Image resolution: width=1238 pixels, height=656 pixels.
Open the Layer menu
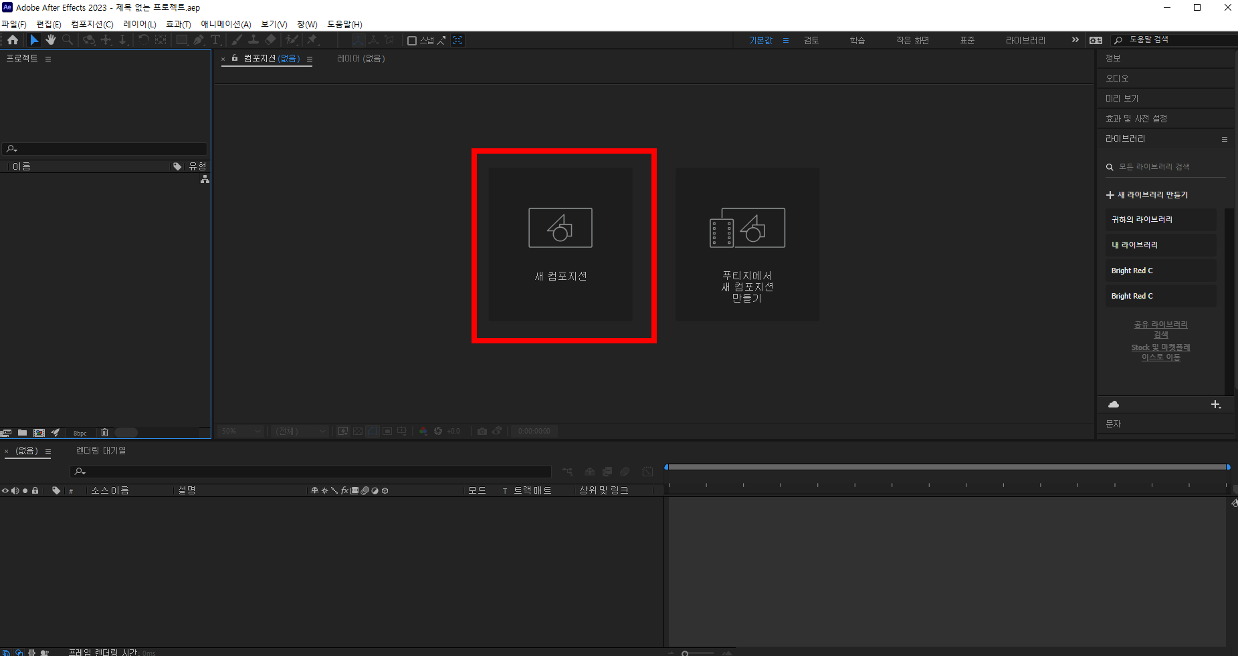click(140, 24)
